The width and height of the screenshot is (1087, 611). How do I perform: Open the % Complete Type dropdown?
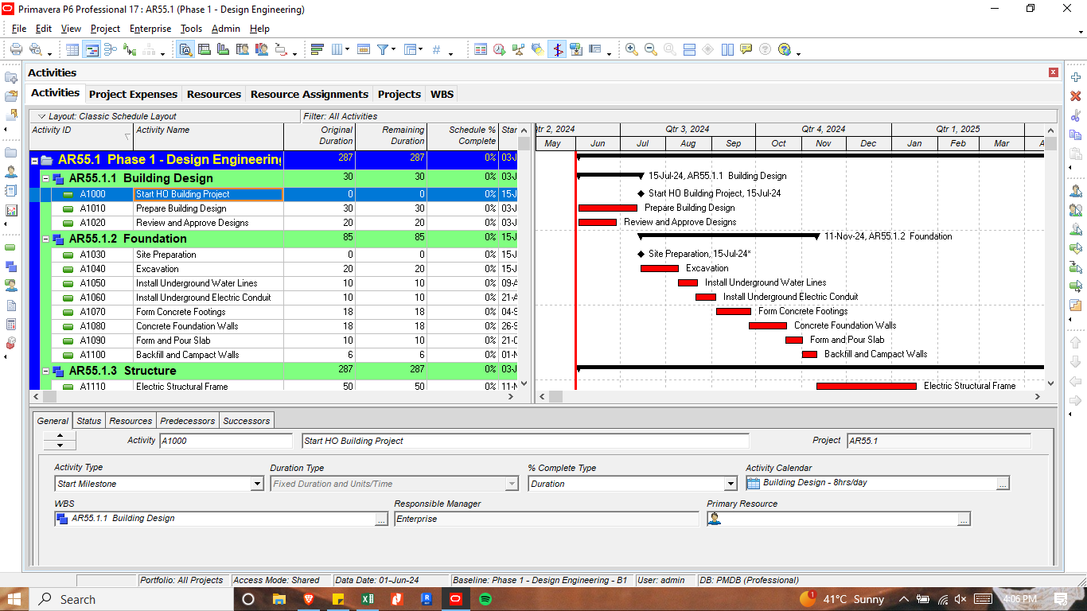(731, 484)
